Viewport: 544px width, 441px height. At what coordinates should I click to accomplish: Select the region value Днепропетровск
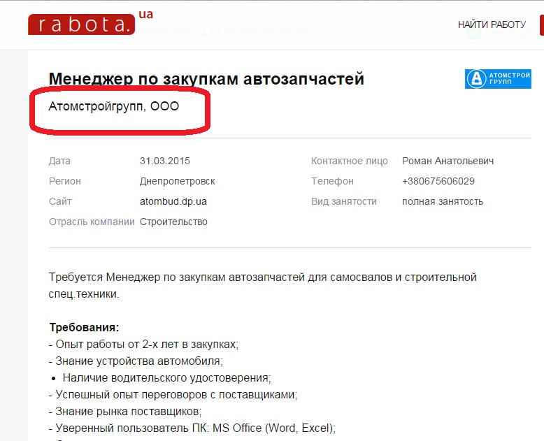pyautogui.click(x=178, y=181)
